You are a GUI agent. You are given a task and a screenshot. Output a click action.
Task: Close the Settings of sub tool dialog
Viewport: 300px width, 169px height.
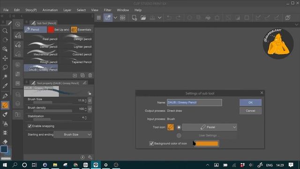[262, 93]
